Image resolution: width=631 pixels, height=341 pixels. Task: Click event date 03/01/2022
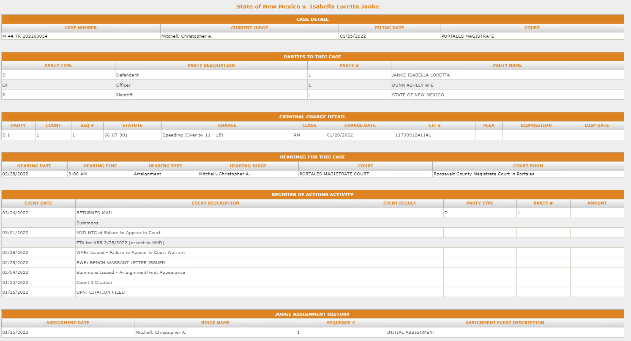[15, 233]
